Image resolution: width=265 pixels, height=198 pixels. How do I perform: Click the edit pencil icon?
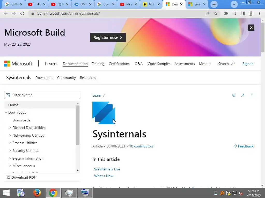(x=243, y=95)
